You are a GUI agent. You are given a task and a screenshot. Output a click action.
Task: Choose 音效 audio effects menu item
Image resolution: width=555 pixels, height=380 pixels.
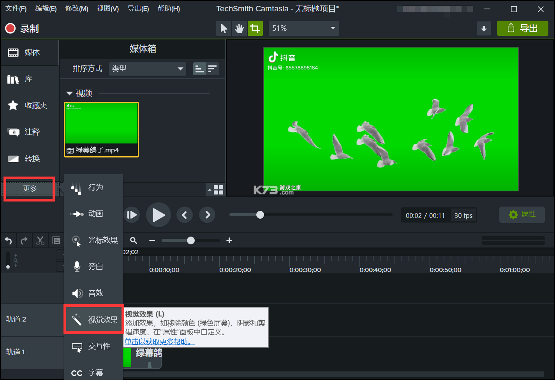(93, 293)
